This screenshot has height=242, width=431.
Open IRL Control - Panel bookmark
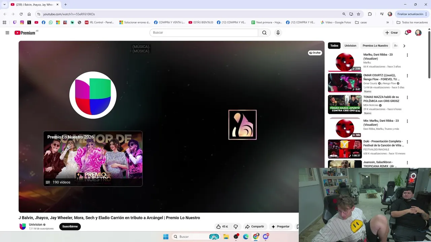click(x=100, y=23)
